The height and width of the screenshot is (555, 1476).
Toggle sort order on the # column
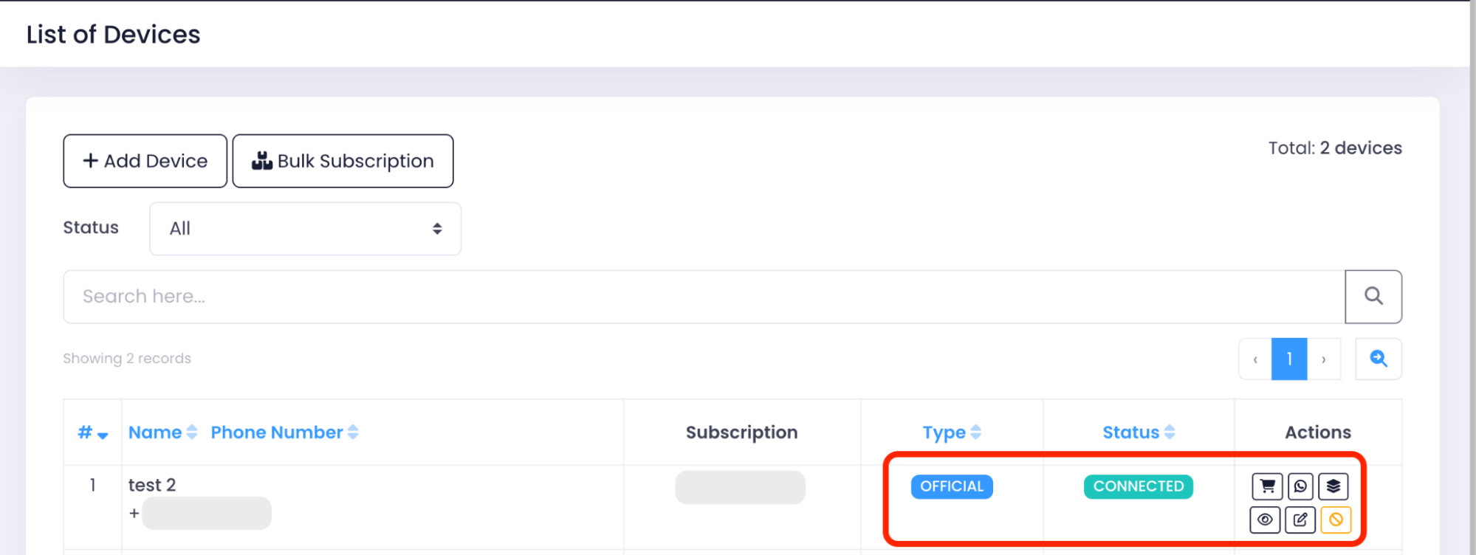click(x=93, y=432)
